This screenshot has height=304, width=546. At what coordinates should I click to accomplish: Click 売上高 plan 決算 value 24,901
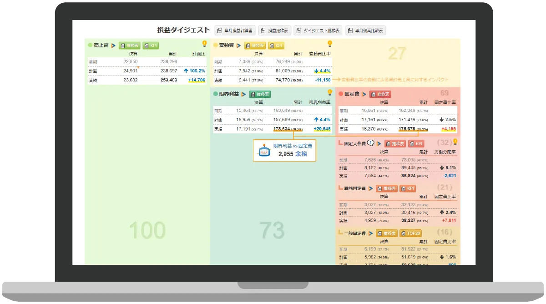[130, 71]
